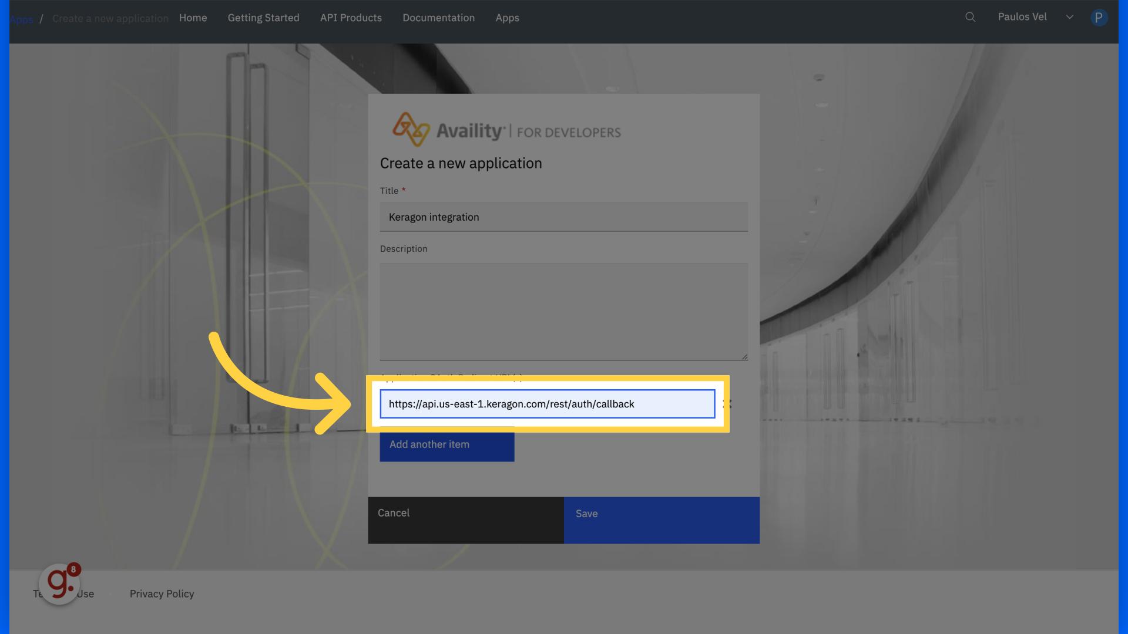Open API Products menu
The width and height of the screenshot is (1128, 634).
[351, 18]
